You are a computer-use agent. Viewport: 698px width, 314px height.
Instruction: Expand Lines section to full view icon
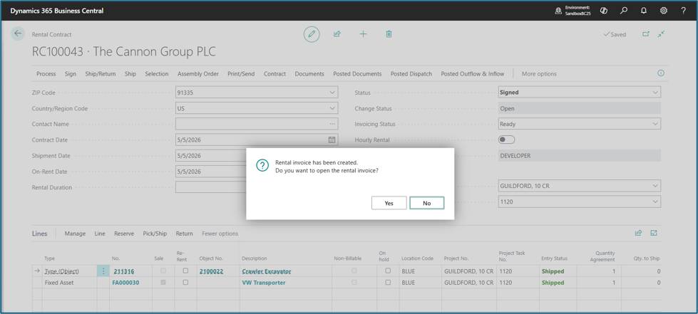click(654, 233)
